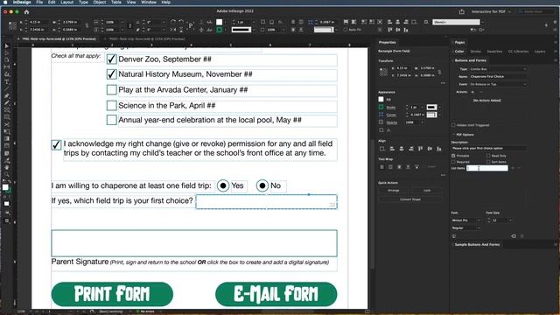Enable the Required checkbox
The height and width of the screenshot is (315, 560).
(453, 162)
